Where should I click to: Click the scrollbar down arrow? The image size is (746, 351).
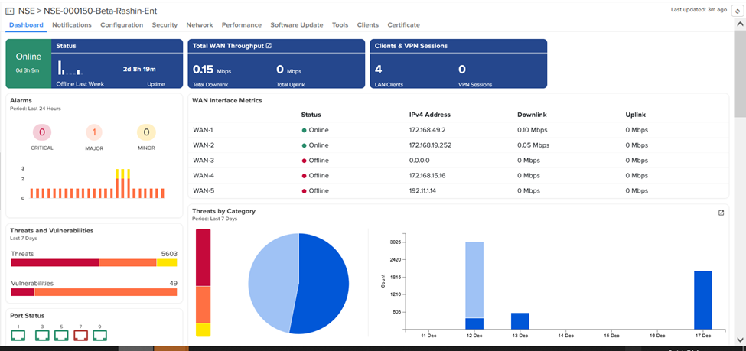point(740,340)
